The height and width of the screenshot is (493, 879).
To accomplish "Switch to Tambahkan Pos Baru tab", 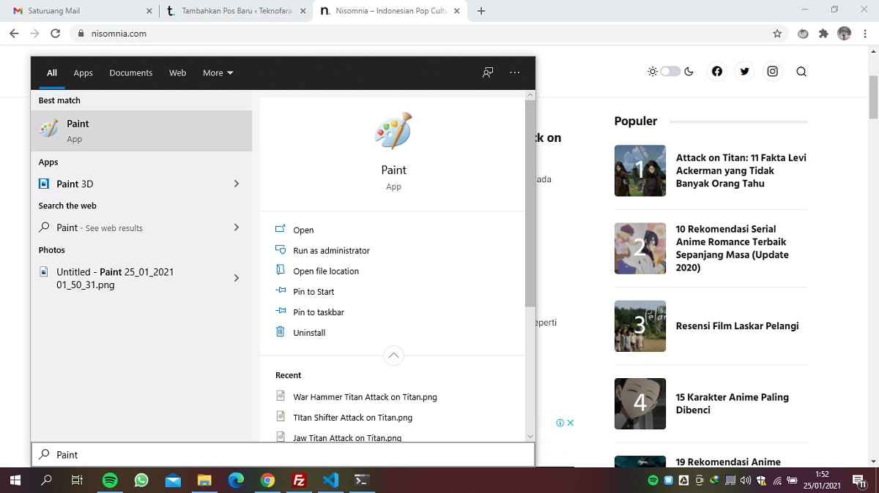I will pyautogui.click(x=234, y=11).
